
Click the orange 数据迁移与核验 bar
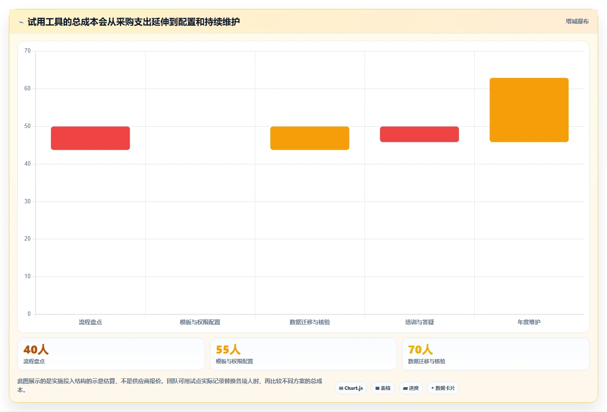point(310,138)
